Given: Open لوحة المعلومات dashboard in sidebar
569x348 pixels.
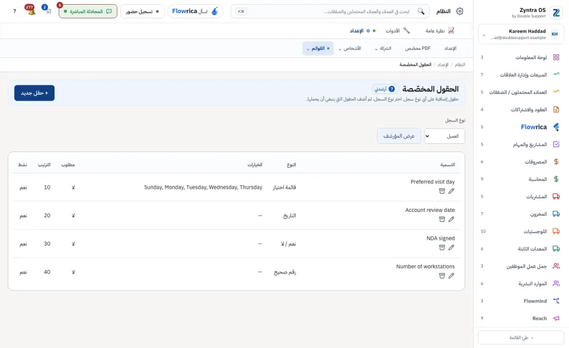Looking at the screenshot, I should (x=520, y=57).
